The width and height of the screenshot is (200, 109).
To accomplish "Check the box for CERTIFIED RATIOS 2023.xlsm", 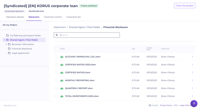I will click(56, 65).
